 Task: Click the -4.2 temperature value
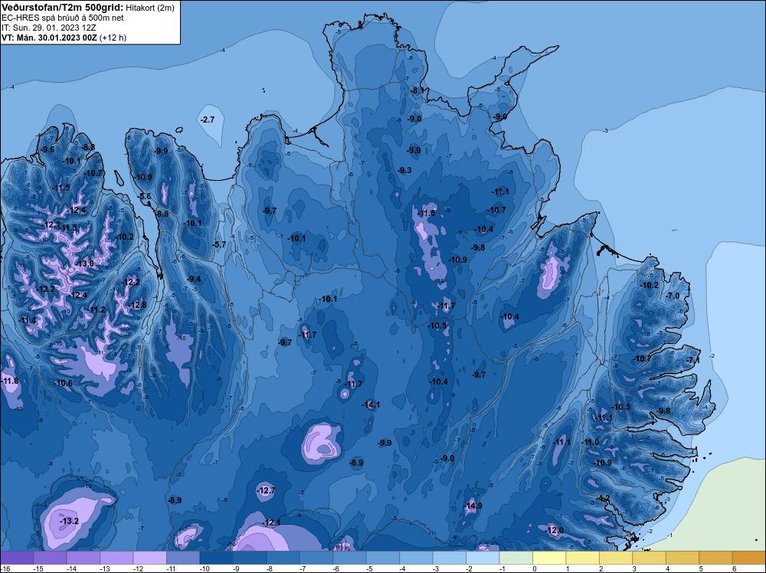coord(604,498)
